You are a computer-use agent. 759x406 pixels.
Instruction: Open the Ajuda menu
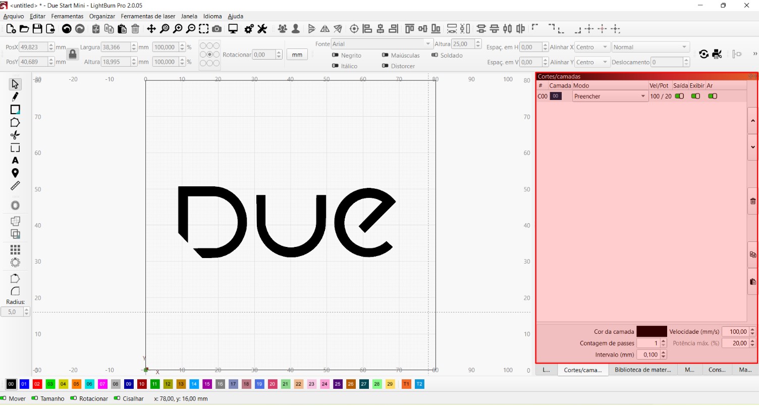click(236, 16)
